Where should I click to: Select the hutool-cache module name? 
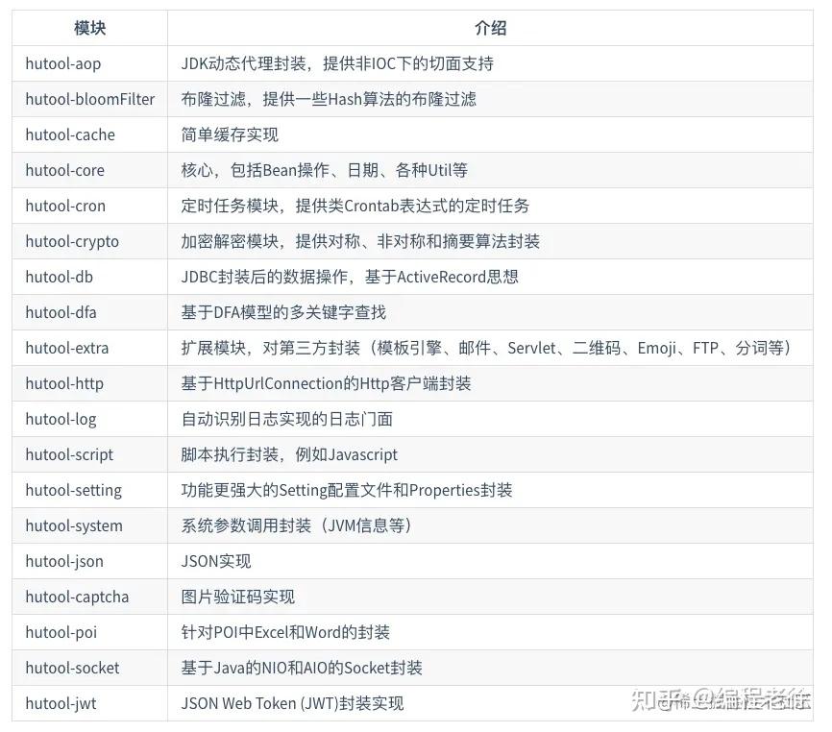pos(70,134)
